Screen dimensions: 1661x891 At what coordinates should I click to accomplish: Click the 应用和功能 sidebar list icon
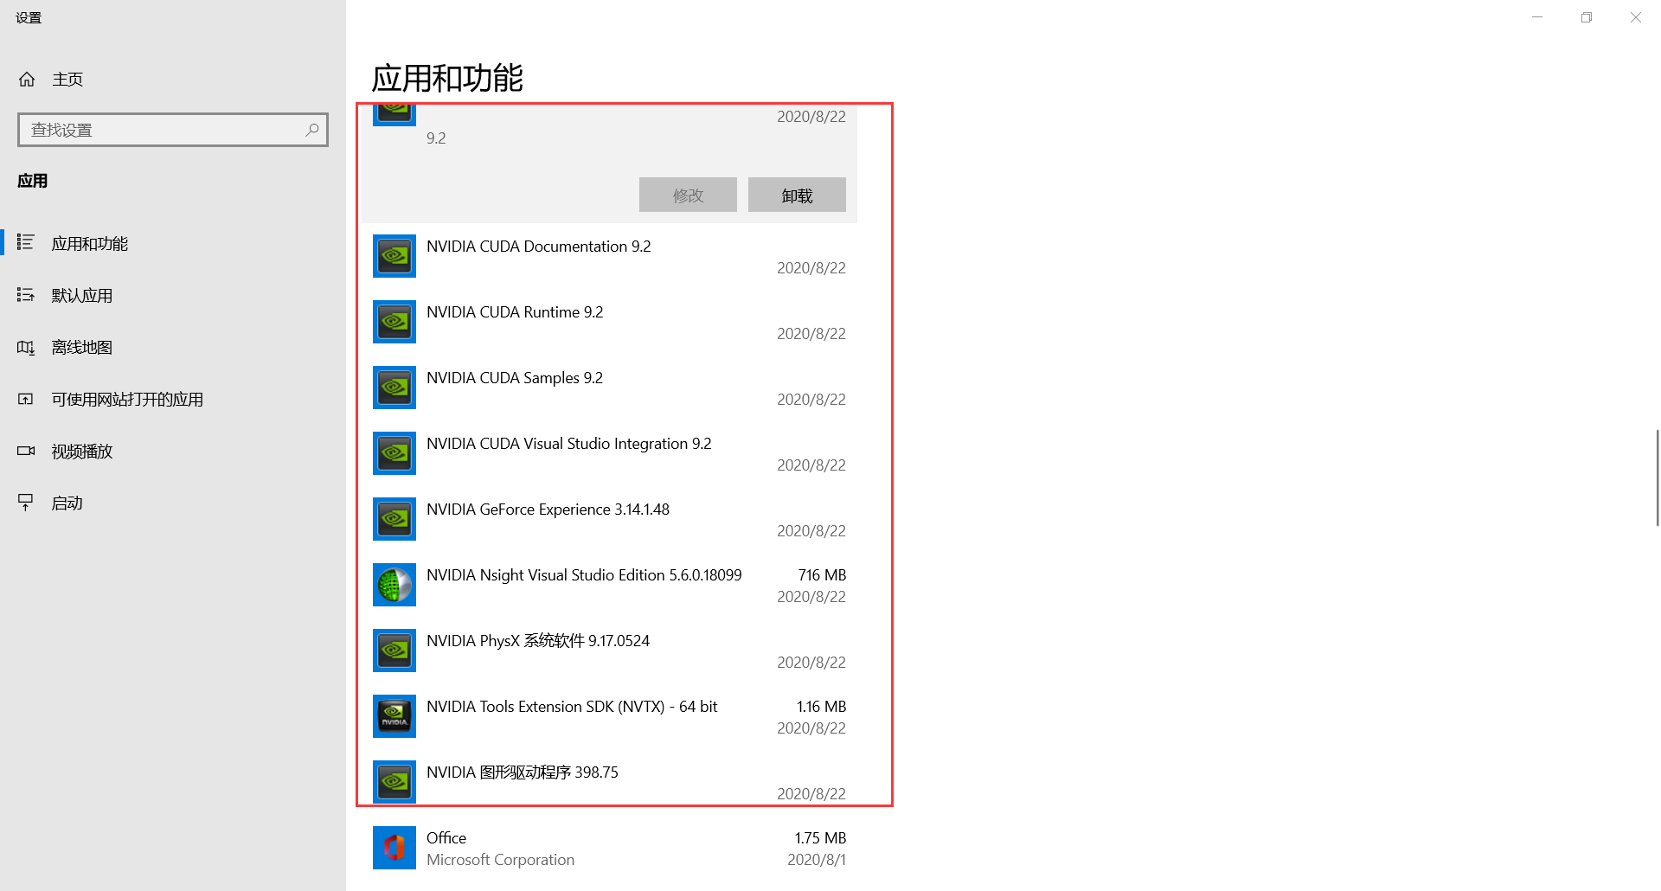point(26,243)
